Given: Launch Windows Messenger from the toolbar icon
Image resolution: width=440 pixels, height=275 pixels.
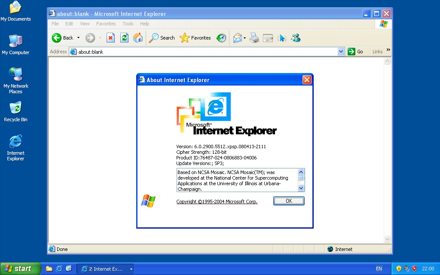Looking at the screenshot, I should point(296,38).
